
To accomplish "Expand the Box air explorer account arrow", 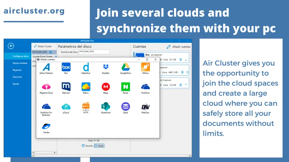I will [186, 60].
